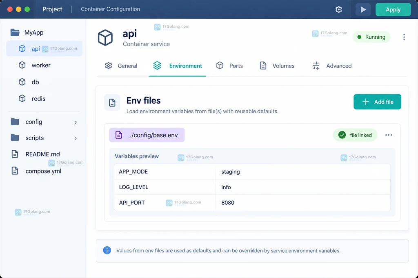The image size is (418, 278).
Task: Click the Project title bar label
Action: [52, 9]
